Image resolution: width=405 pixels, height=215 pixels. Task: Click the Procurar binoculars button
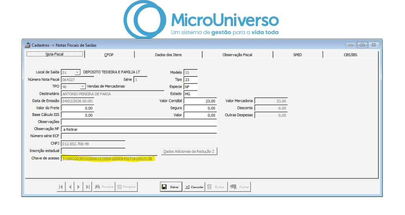104,187
